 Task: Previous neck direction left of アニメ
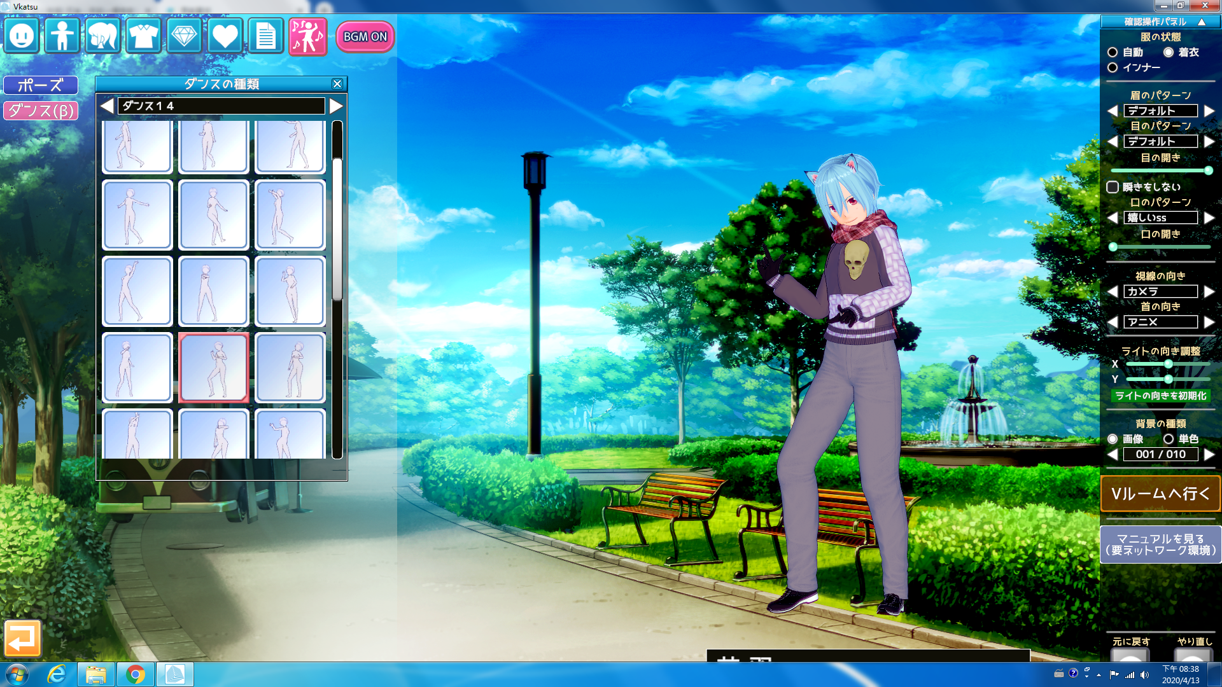[1113, 322]
